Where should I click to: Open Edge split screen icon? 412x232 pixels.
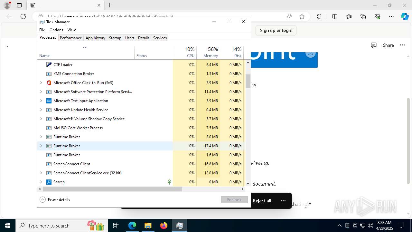334,16
